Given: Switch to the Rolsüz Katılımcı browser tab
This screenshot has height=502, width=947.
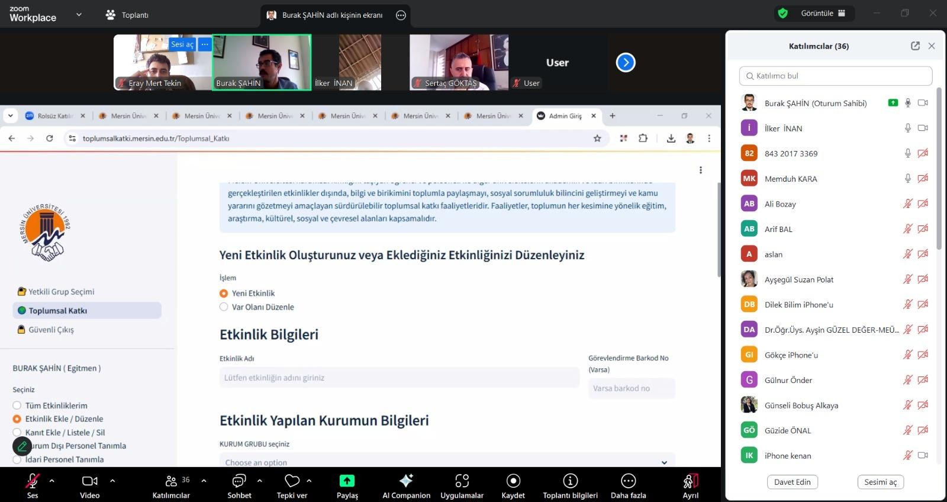Looking at the screenshot, I should (x=54, y=116).
